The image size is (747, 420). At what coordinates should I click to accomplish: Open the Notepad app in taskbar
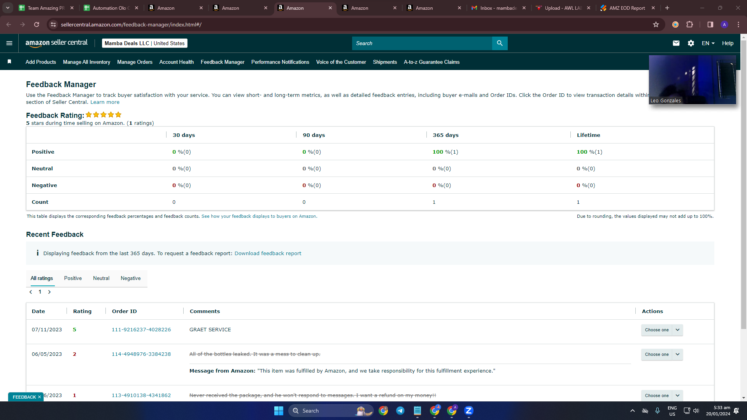click(x=417, y=411)
